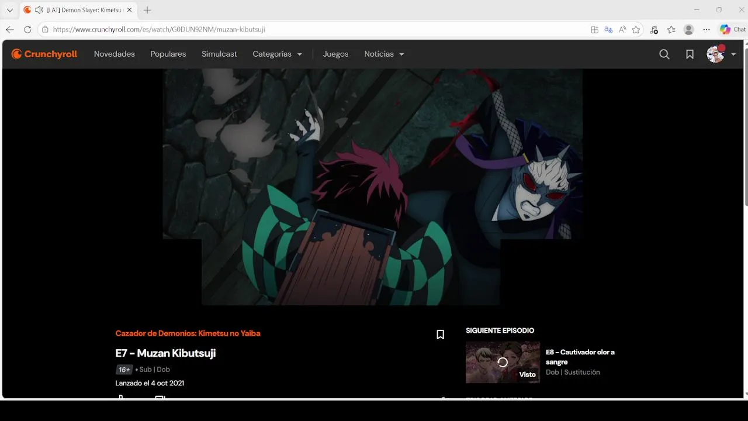Expand the Noticias dropdown

[384, 54]
